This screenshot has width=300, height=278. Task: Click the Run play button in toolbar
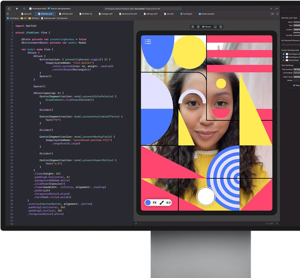[17, 9]
